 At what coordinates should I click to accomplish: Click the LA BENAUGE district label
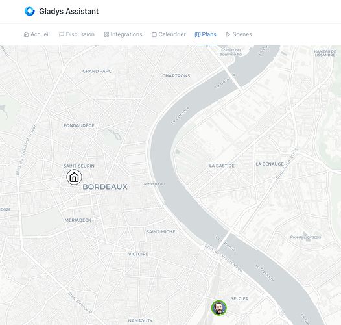coord(270,164)
